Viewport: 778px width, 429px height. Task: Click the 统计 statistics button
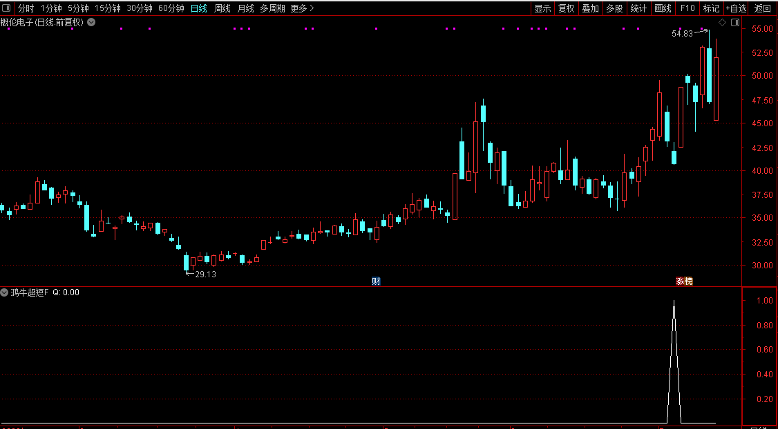[x=638, y=8]
